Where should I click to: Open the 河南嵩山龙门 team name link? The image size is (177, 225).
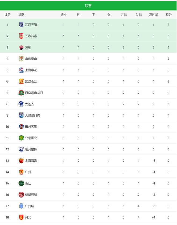[x=34, y=93]
